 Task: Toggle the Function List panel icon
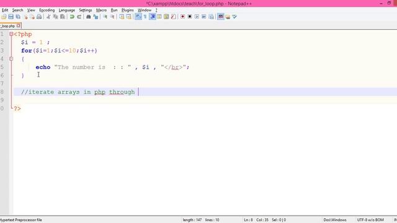[x=174, y=17]
